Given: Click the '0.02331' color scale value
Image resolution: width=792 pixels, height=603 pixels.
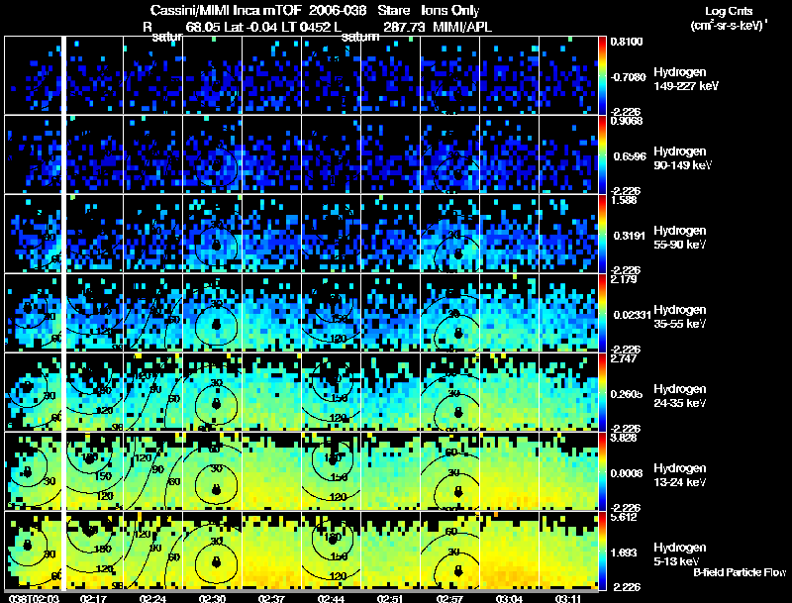Looking at the screenshot, I should pyautogui.click(x=632, y=315).
